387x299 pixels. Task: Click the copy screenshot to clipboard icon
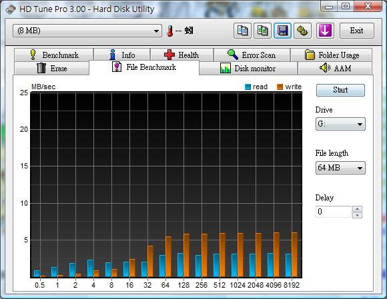[x=263, y=31]
